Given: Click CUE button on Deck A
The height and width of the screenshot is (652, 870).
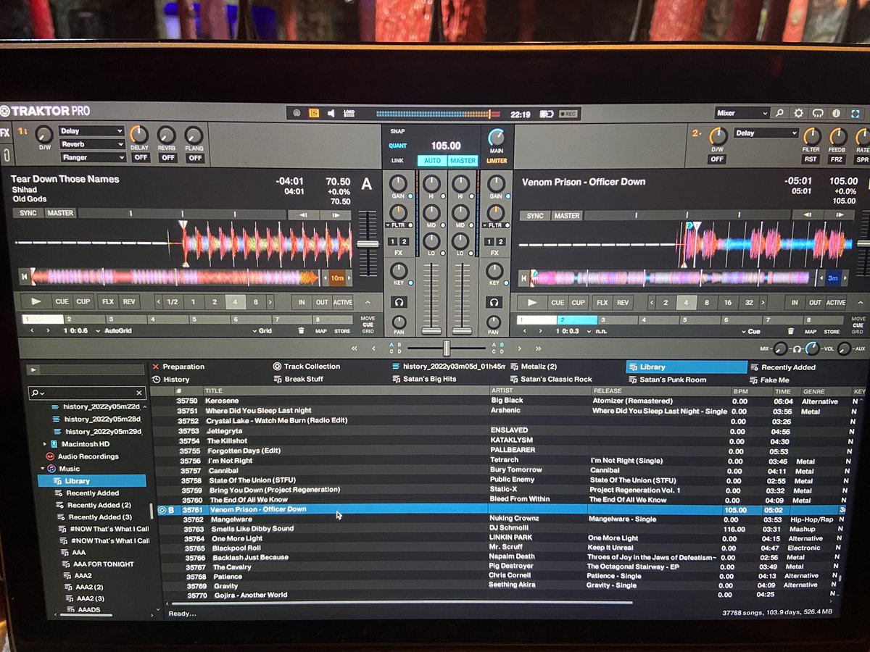Looking at the screenshot, I should pyautogui.click(x=62, y=301).
